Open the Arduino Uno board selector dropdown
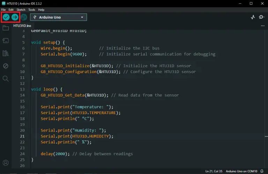The image size is (268, 174). pos(59,17)
